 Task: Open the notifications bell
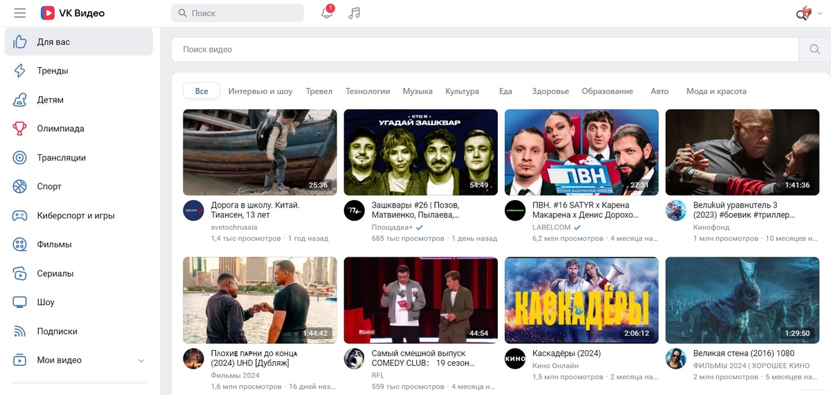coord(327,13)
